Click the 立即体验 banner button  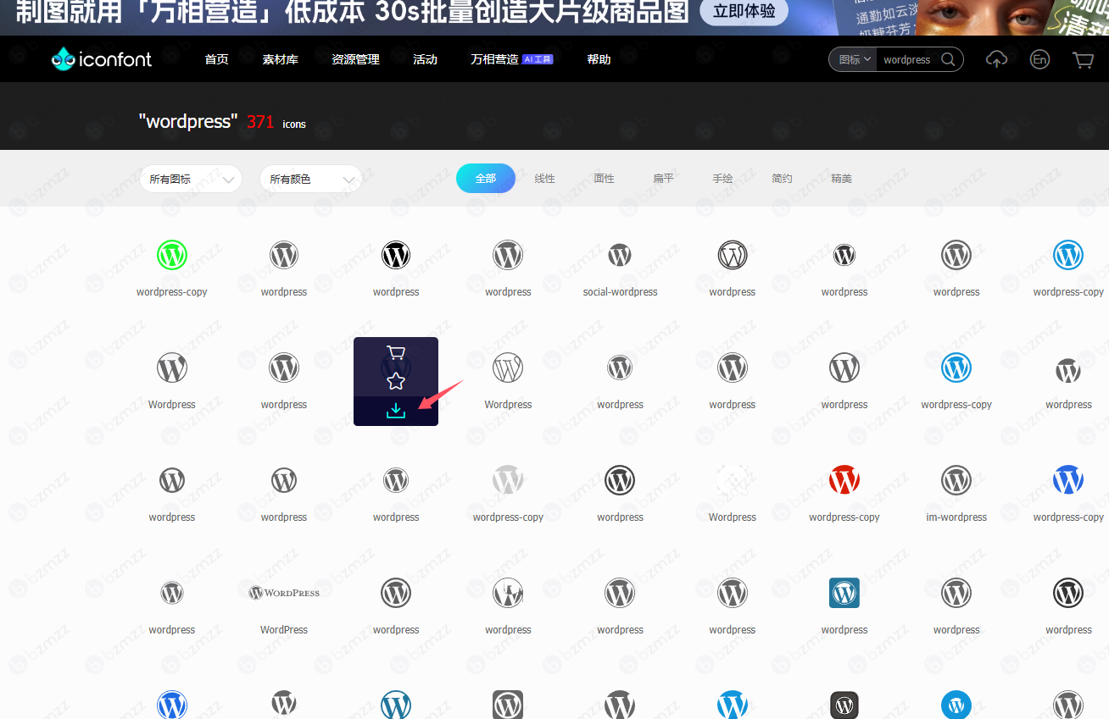tap(744, 11)
